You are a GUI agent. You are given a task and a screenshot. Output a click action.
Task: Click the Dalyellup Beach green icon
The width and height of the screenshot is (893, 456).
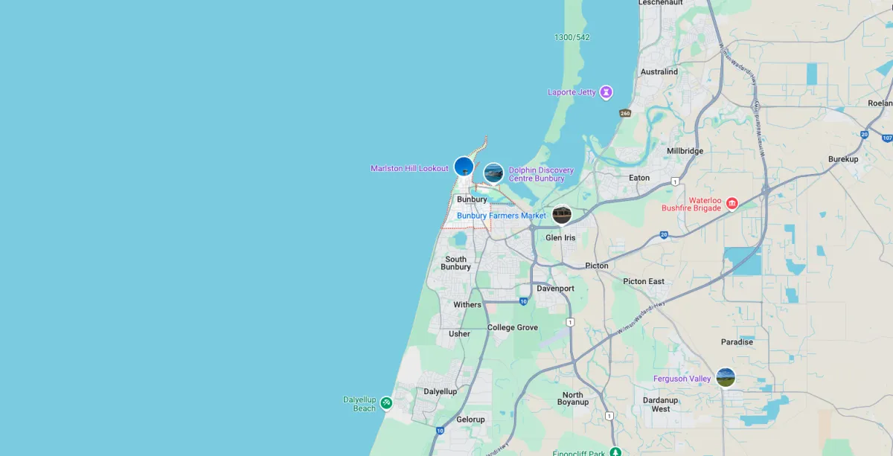click(386, 403)
